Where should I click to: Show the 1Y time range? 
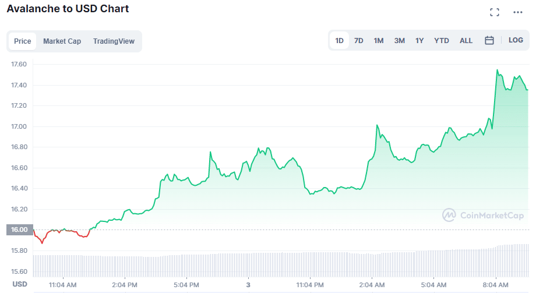click(x=419, y=41)
